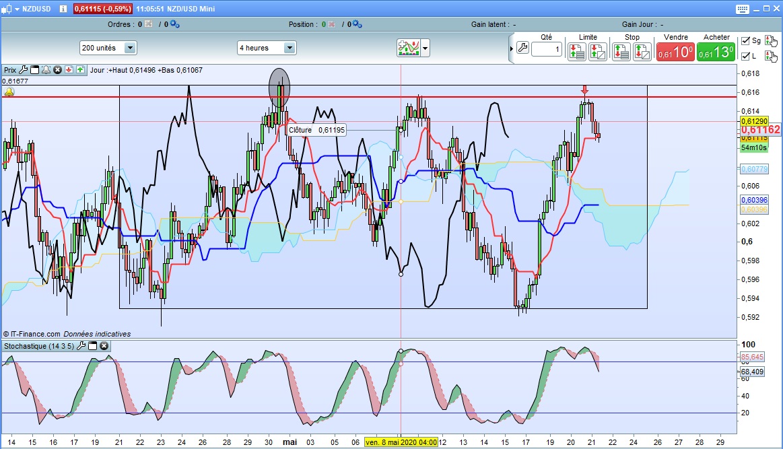
Task: Click the 54m10s countdown label
Action: (x=754, y=147)
